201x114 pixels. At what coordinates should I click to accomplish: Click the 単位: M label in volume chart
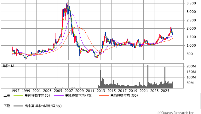click(x=8, y=66)
